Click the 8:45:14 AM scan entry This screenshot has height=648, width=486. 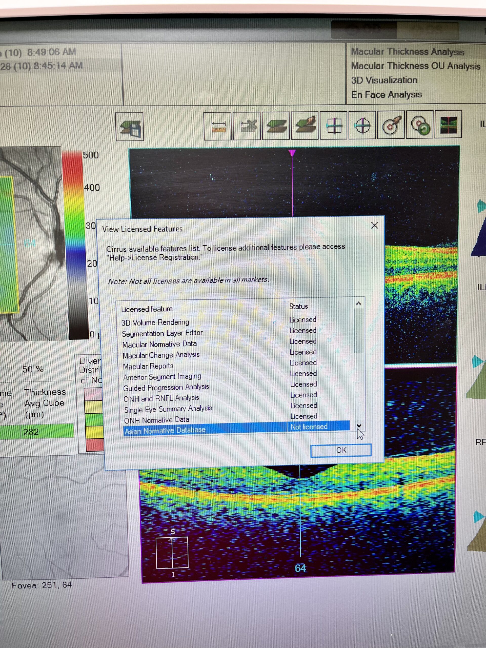pyautogui.click(x=41, y=66)
